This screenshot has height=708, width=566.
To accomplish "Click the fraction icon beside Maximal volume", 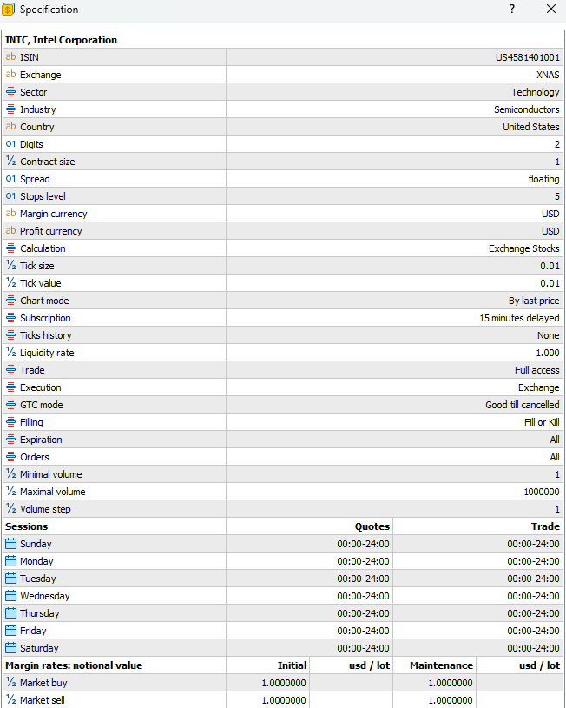I will click(x=10, y=492).
